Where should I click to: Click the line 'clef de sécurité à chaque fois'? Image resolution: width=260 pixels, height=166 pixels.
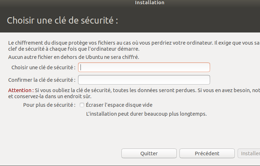(x=74, y=49)
